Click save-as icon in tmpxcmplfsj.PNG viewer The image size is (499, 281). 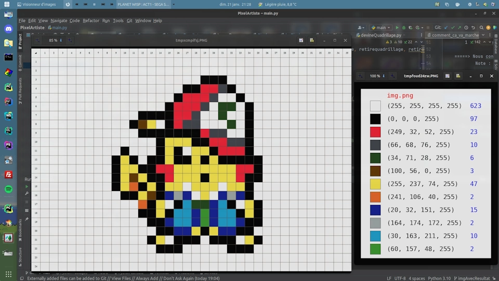tap(311, 41)
